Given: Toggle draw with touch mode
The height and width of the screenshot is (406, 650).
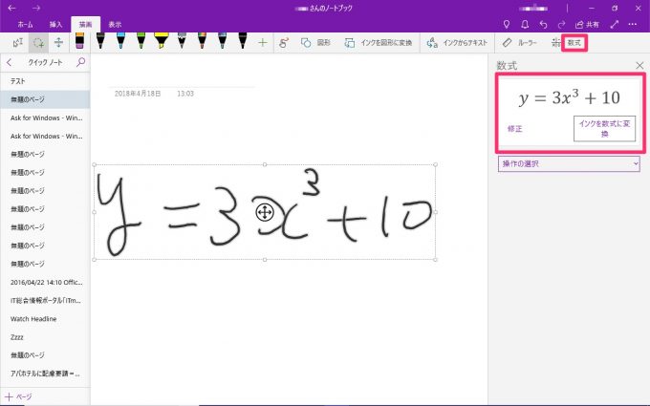Looking at the screenshot, I should 284,43.
